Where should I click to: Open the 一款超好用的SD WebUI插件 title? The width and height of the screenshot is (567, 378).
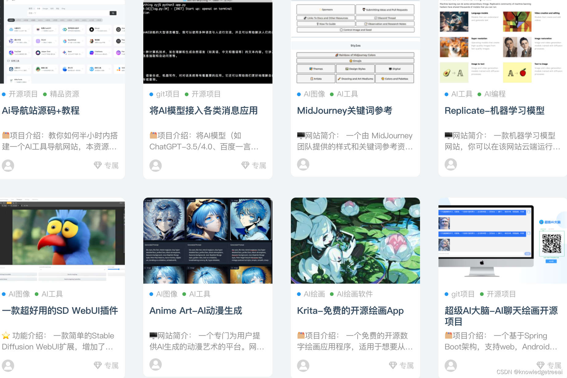click(x=60, y=310)
